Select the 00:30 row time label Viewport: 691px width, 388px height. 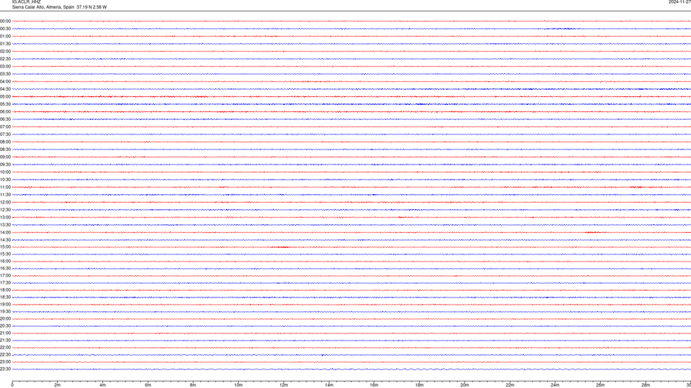tap(5, 29)
